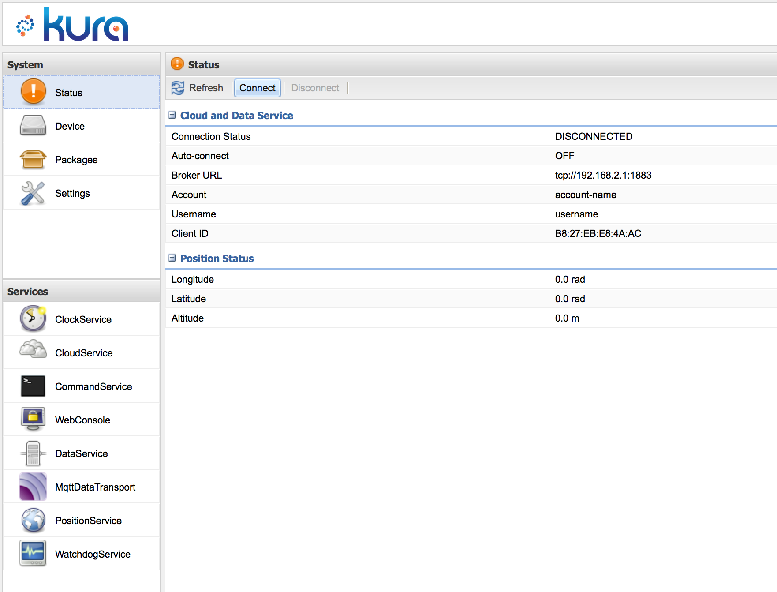Viewport: 777px width, 592px height.
Task: Click the WatchdogService heartbeat monitor icon
Action: click(x=33, y=553)
